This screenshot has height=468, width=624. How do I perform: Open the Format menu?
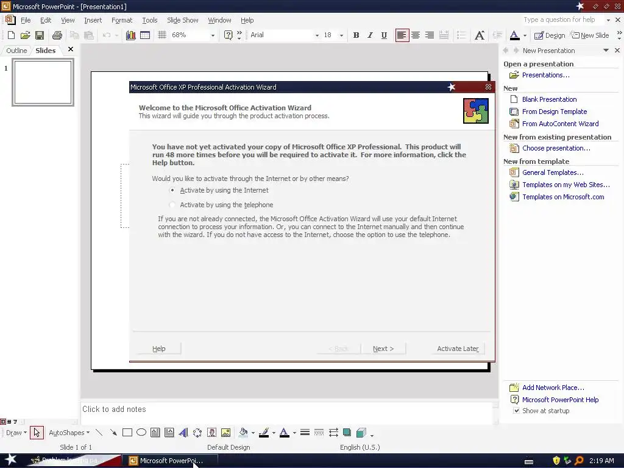pyautogui.click(x=122, y=20)
